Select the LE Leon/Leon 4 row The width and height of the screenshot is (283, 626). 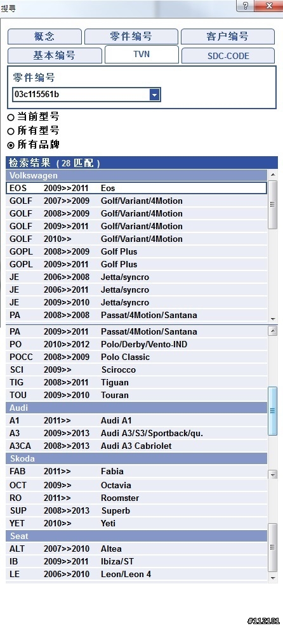pyautogui.click(x=136, y=575)
